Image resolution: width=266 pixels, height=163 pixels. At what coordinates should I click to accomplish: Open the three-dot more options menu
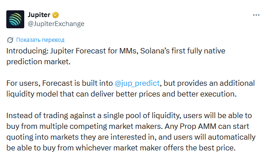[256, 15]
